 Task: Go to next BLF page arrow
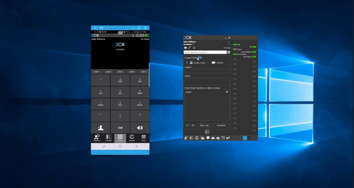[x=249, y=138]
